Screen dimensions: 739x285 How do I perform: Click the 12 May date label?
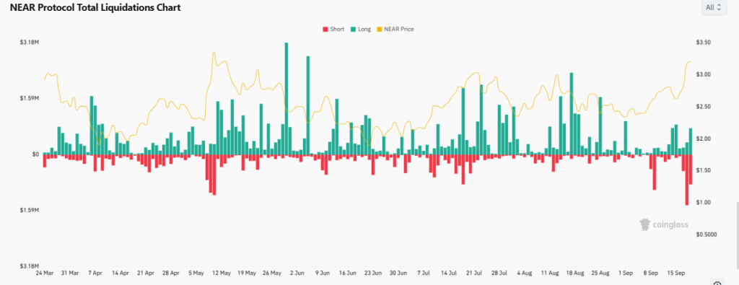tap(222, 273)
